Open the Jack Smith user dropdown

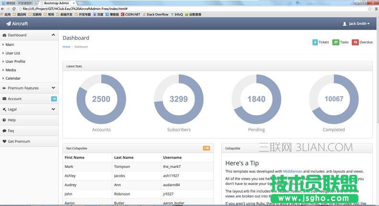pos(356,24)
